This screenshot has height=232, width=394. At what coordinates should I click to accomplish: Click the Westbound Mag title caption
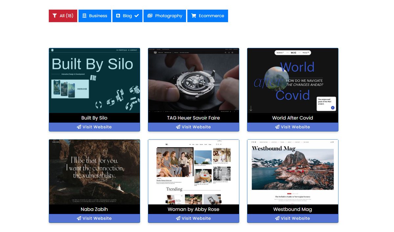293,209
